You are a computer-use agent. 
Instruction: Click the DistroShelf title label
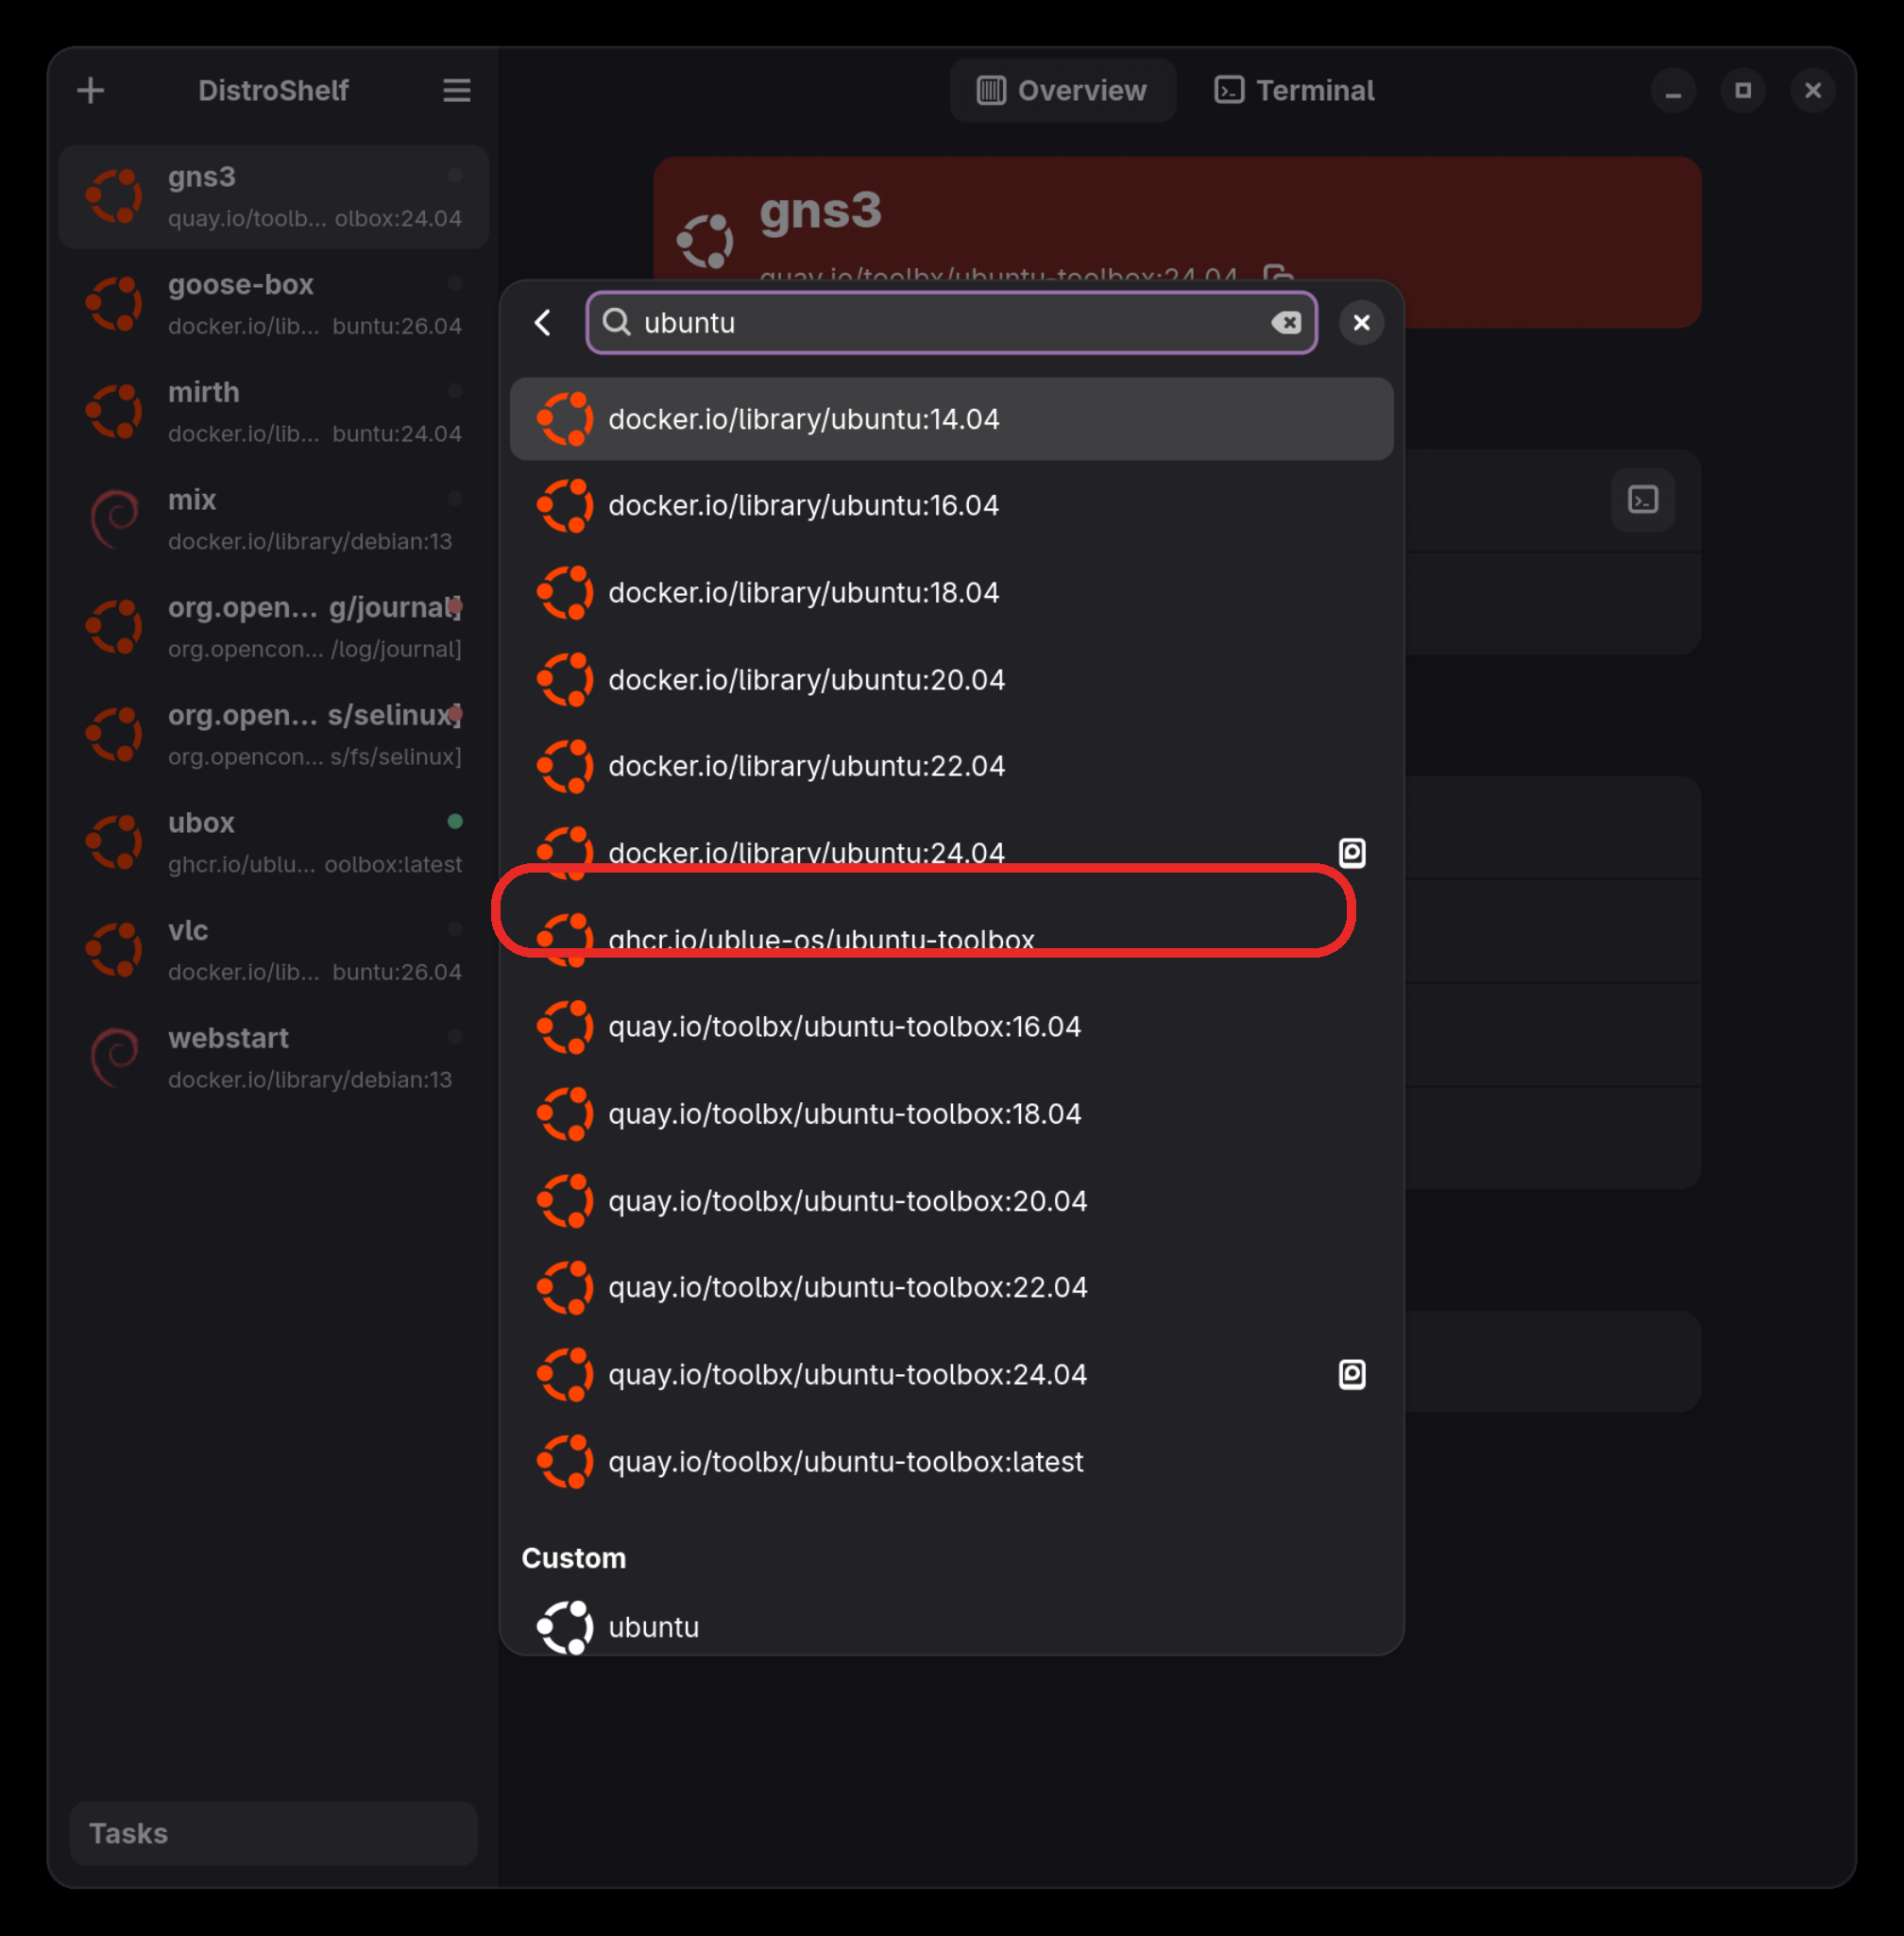(x=273, y=91)
